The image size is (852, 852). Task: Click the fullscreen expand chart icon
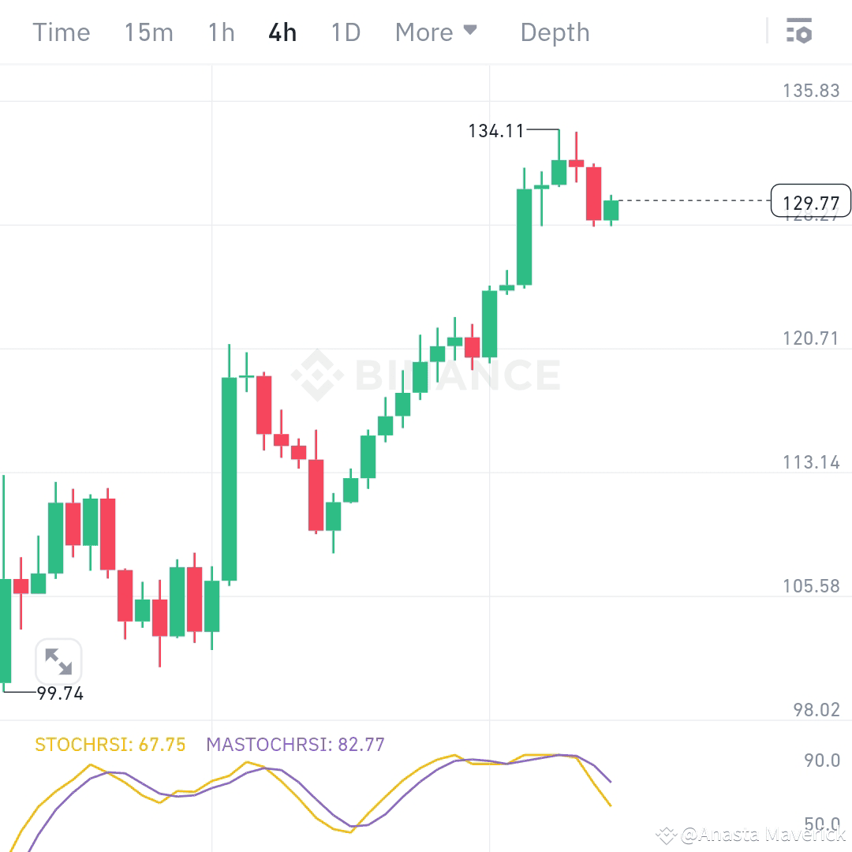[58, 662]
